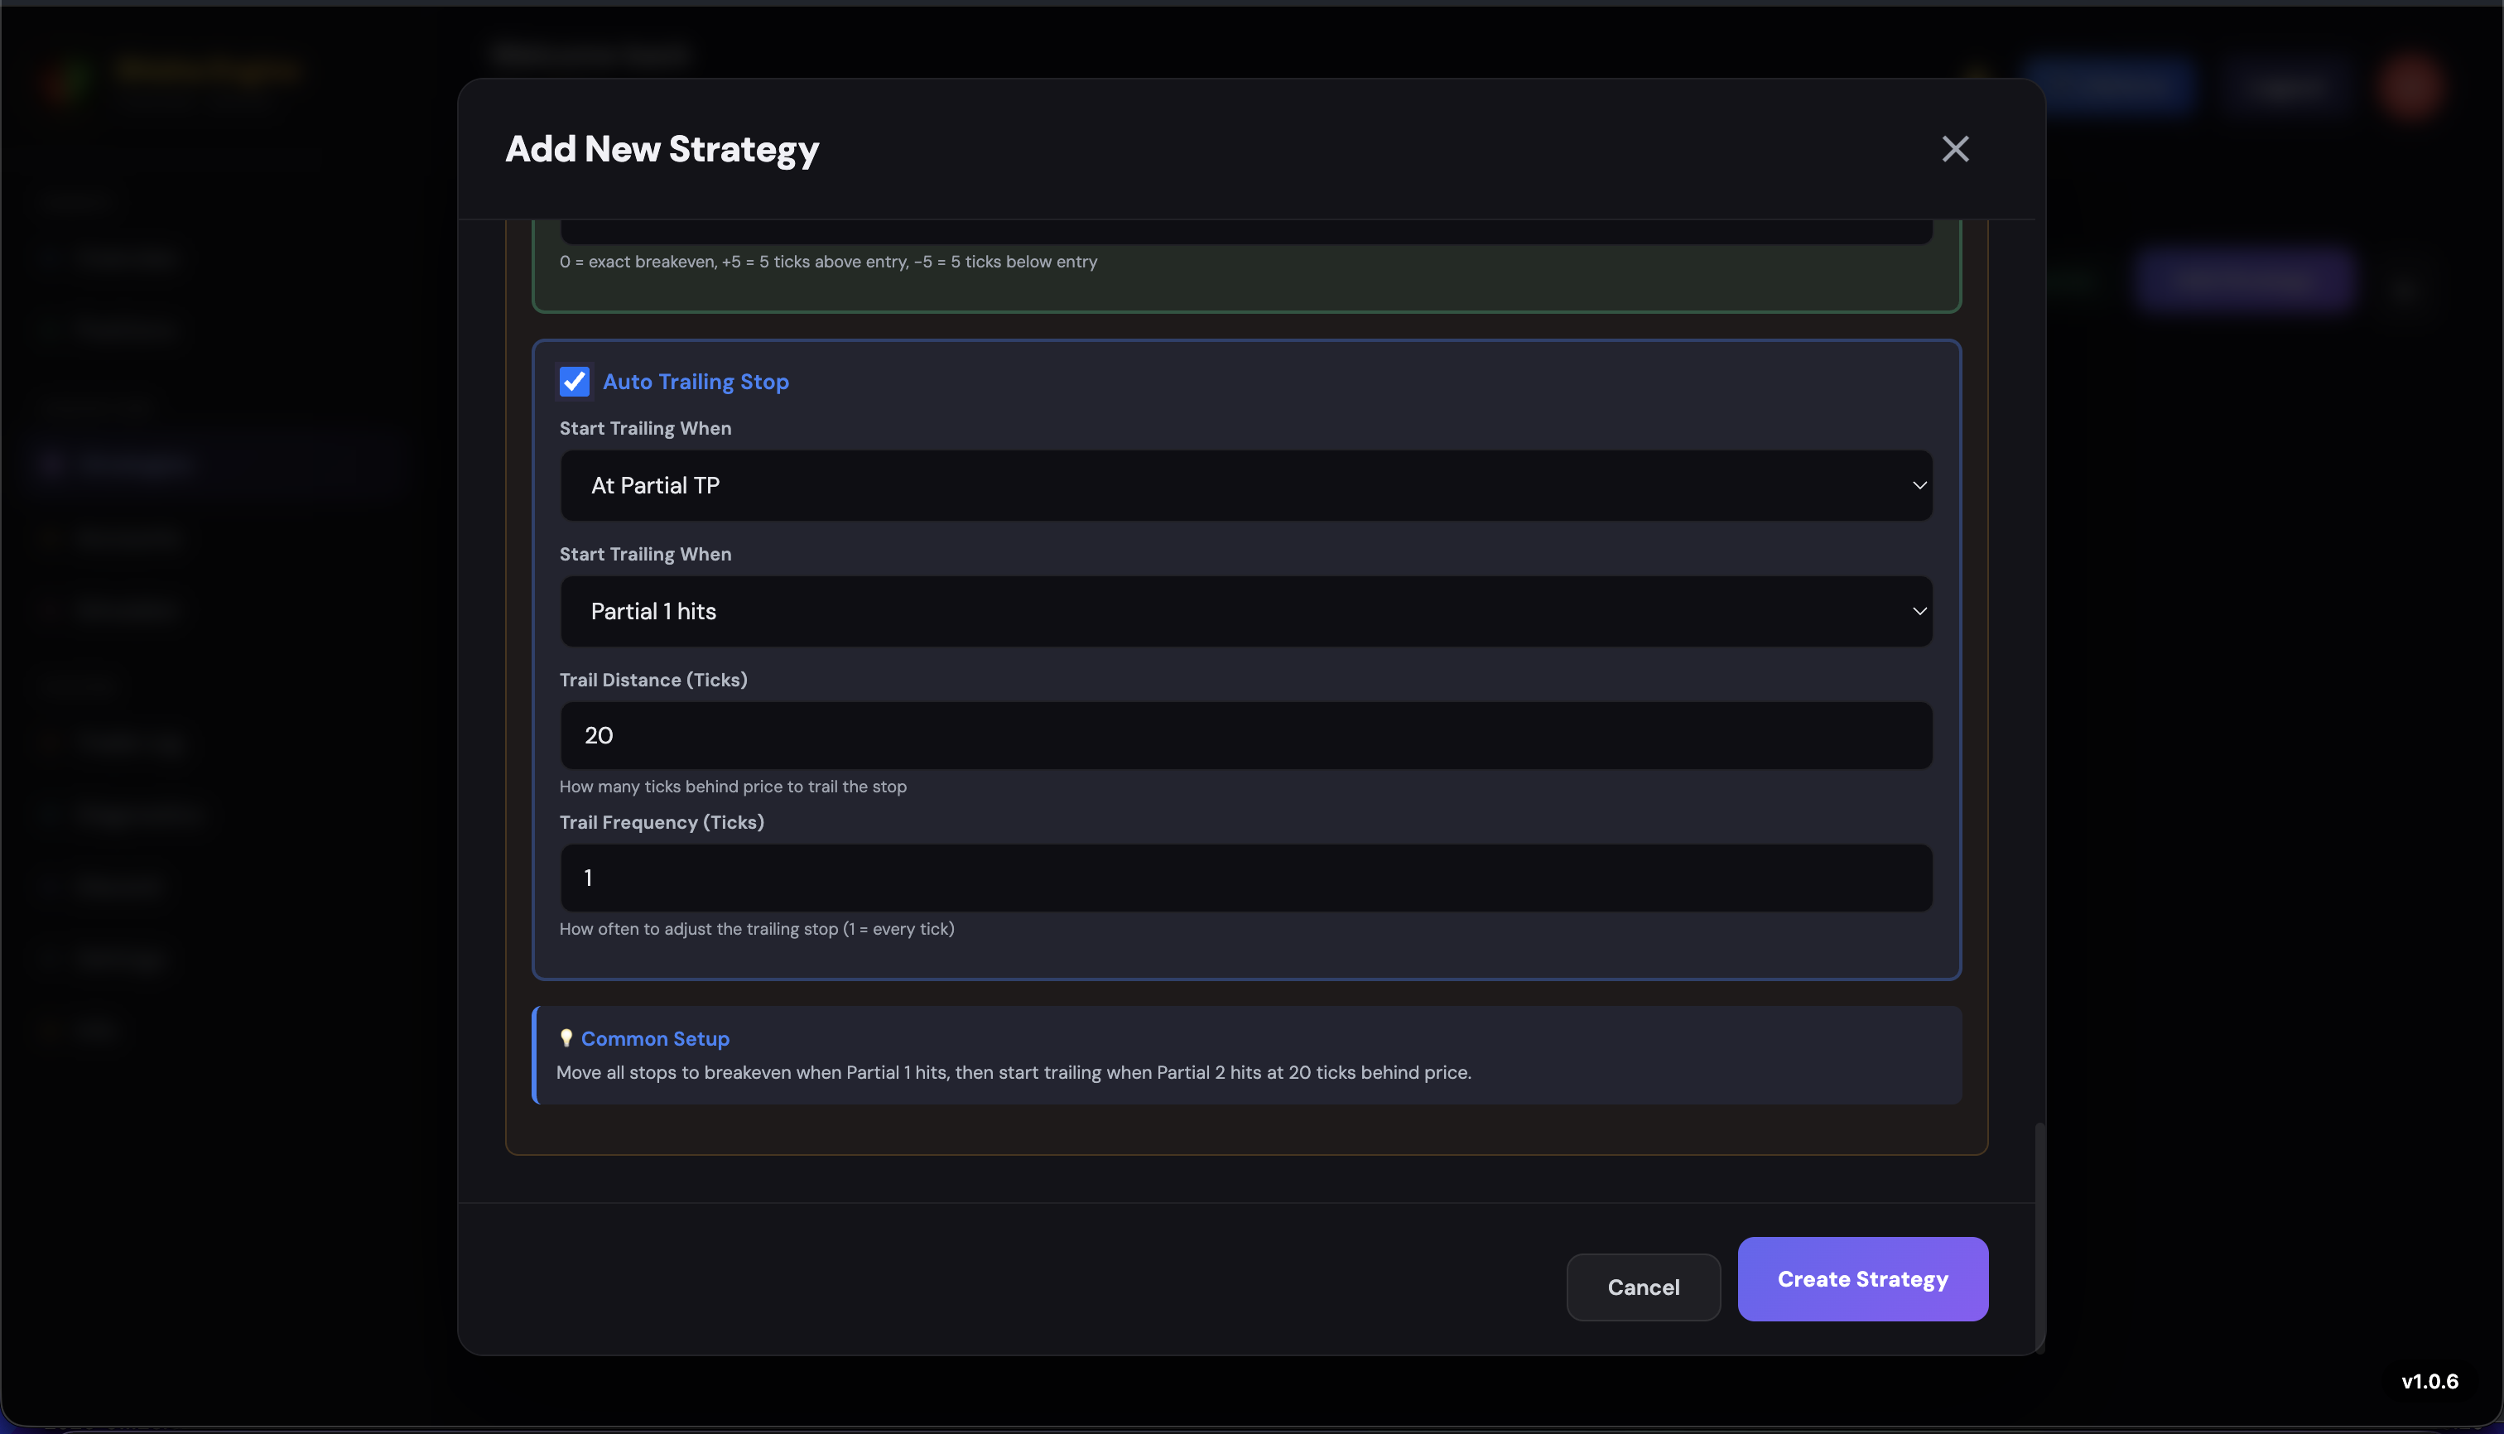Image resolution: width=2504 pixels, height=1434 pixels.
Task: Close the Add New Strategy dialog
Action: [1954, 149]
